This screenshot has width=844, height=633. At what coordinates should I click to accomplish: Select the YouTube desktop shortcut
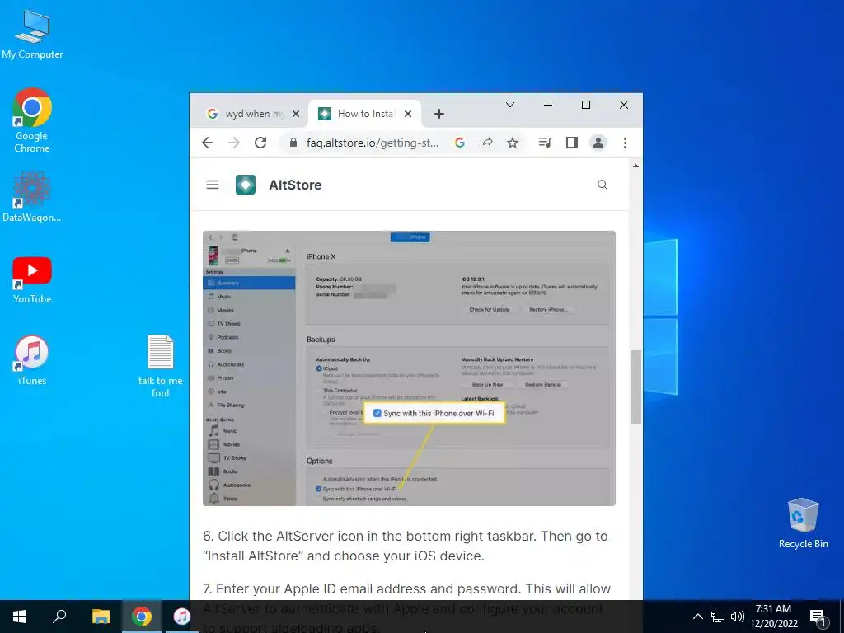[32, 280]
